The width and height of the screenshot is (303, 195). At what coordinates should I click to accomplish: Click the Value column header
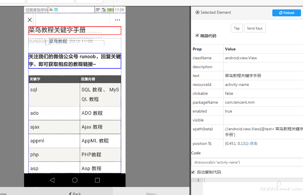coord(230,49)
